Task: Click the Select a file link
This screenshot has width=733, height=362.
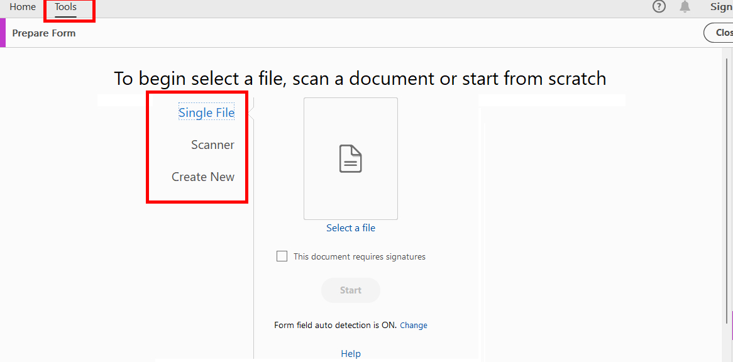Action: pyautogui.click(x=351, y=228)
